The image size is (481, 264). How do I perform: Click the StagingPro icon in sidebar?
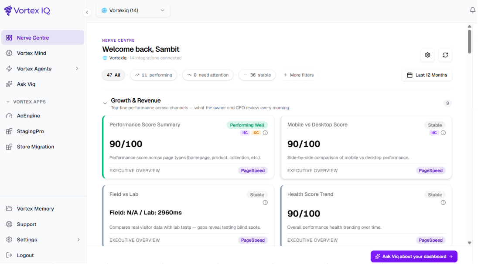tap(9, 131)
